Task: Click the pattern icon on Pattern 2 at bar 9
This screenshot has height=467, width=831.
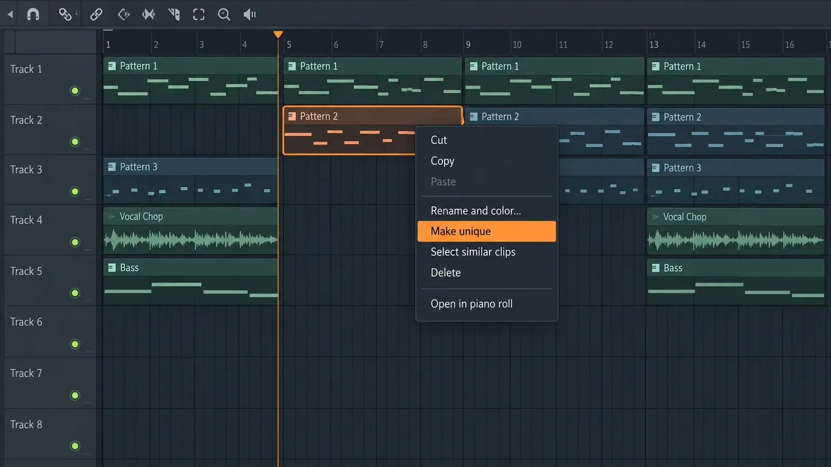Action: click(473, 117)
